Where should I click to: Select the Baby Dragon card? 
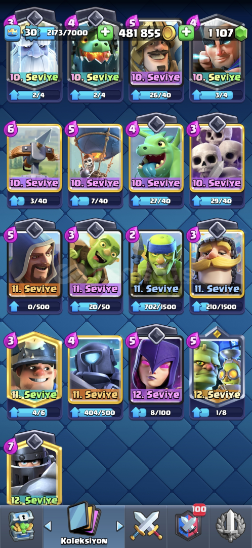156,158
